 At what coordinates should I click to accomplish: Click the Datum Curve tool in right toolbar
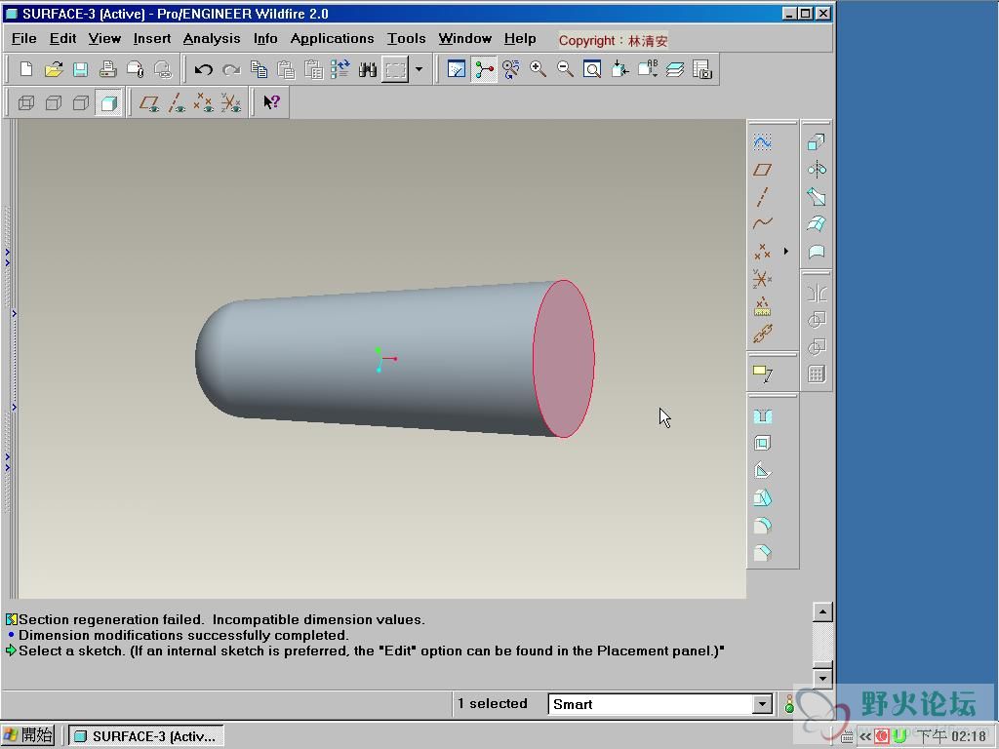pyautogui.click(x=763, y=224)
